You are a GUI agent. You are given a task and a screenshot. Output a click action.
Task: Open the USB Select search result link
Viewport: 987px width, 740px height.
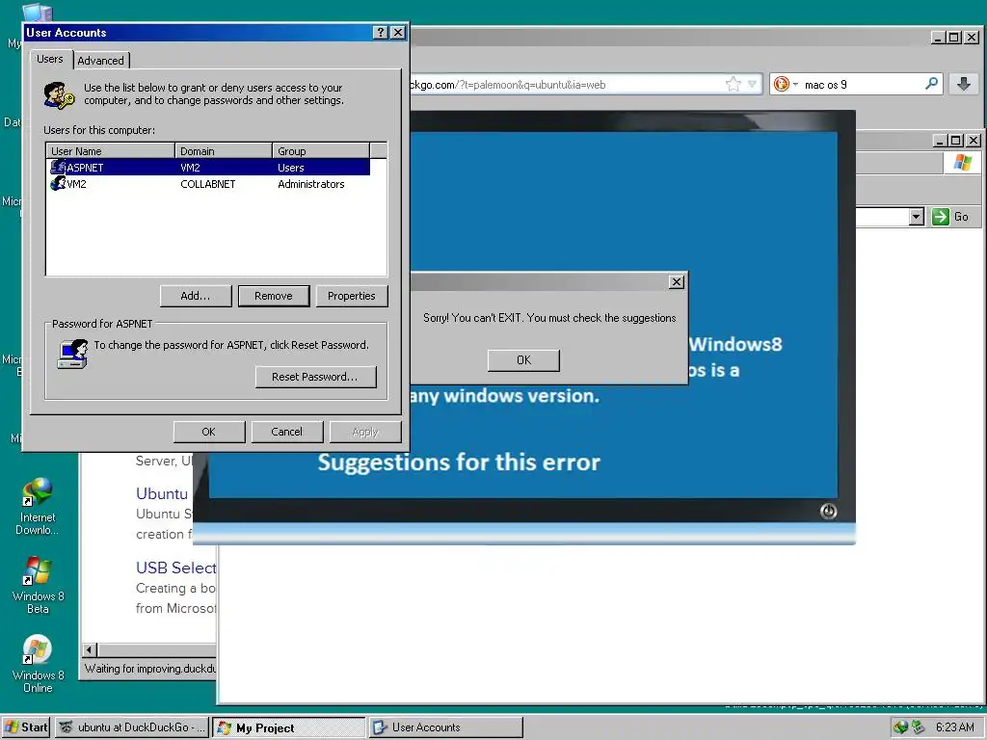pos(176,568)
